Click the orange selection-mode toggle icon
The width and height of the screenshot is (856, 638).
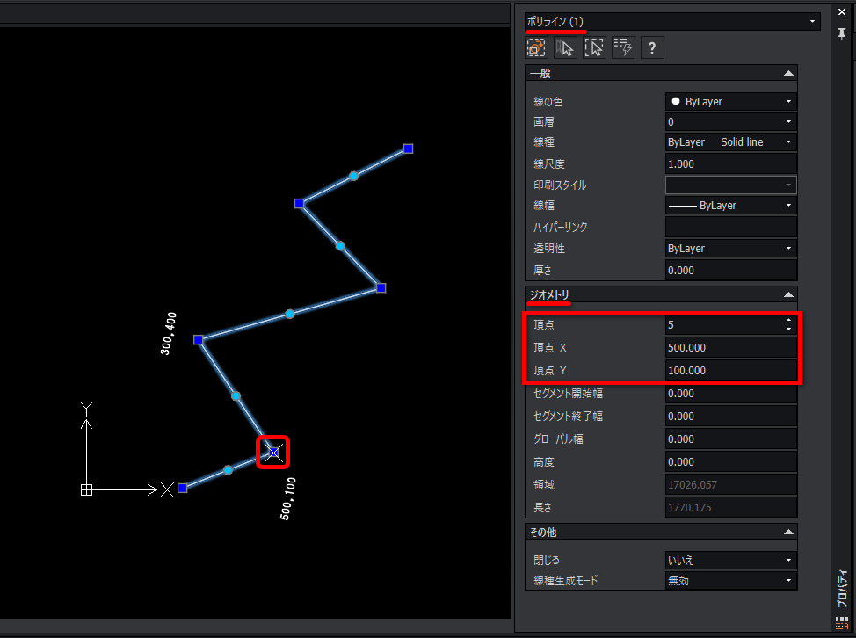coord(536,48)
